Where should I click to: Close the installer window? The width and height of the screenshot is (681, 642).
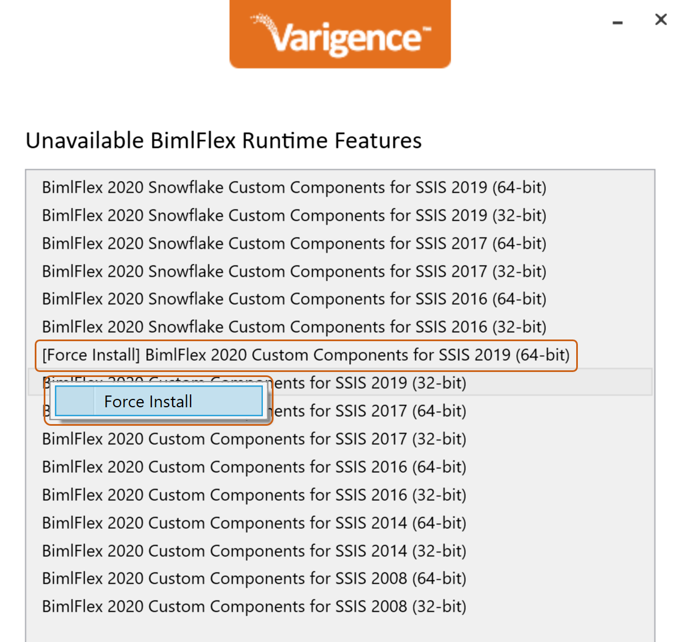click(x=661, y=20)
